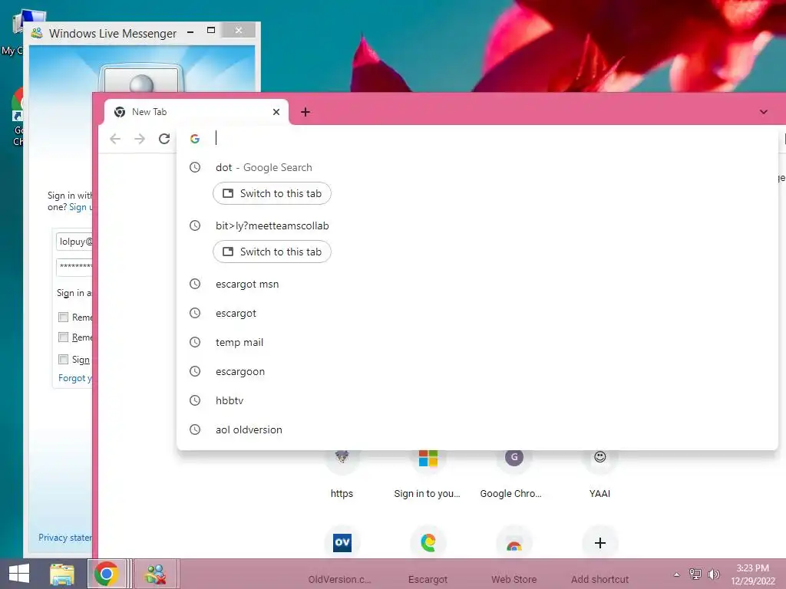Viewport: 786px width, 589px height.
Task: Maximize the Windows Live Messenger window
Action: pos(211,31)
